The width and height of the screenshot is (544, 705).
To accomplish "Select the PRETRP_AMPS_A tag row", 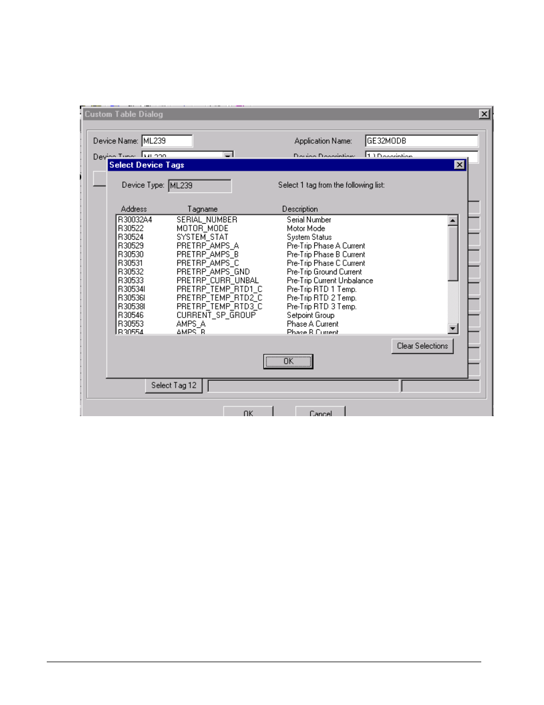I will tap(282, 246).
